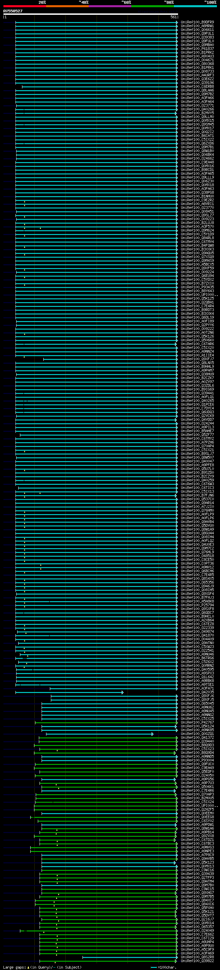Select hit label UniRef100_B1PRK1
This screenshot has width=220, height=970.
tap(197, 68)
